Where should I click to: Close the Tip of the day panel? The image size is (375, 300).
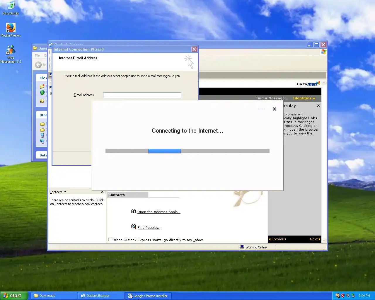coord(318,106)
